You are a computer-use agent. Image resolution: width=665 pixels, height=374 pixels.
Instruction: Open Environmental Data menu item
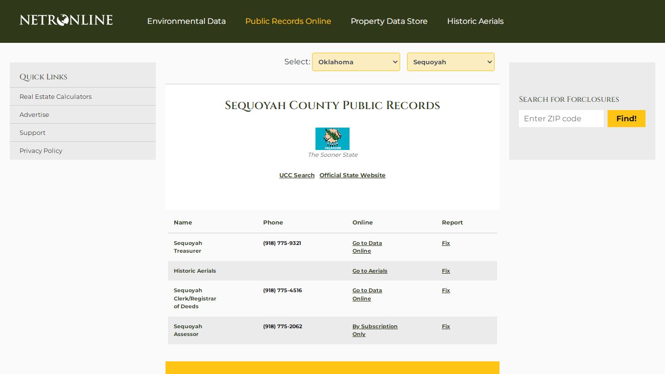(x=186, y=21)
